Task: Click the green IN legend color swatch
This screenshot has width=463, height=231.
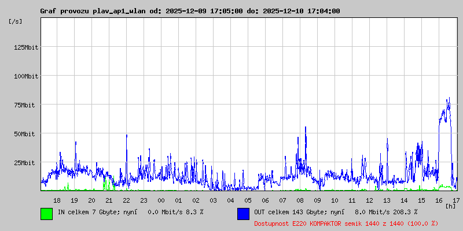Action: click(x=46, y=213)
